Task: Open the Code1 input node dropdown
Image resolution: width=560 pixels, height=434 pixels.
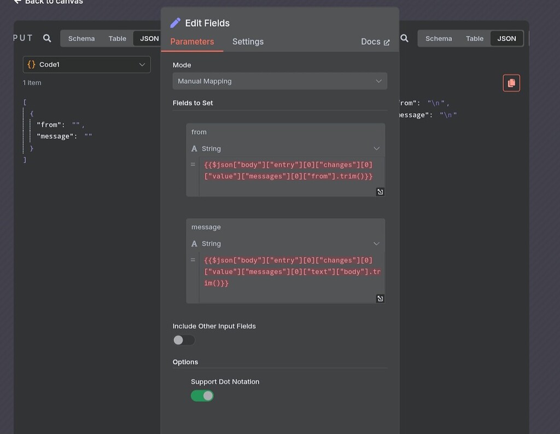Action: (86, 65)
